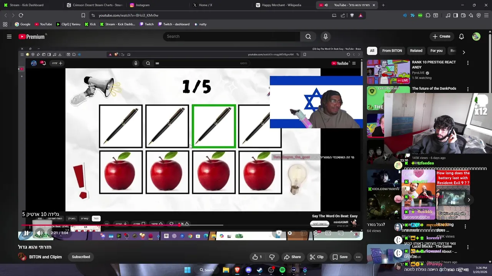Click the search magnifier button
Screen dimensions: 492x276
point(308,36)
